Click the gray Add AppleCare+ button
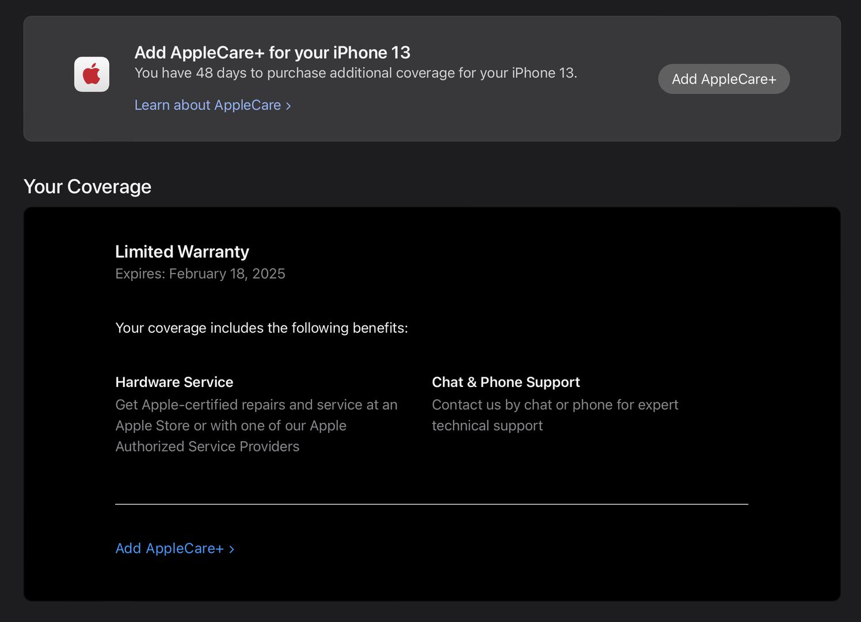Screen dimensions: 861x622 724,79
